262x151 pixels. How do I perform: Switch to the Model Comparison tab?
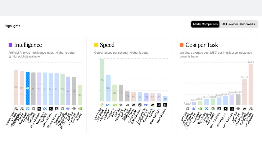205,24
